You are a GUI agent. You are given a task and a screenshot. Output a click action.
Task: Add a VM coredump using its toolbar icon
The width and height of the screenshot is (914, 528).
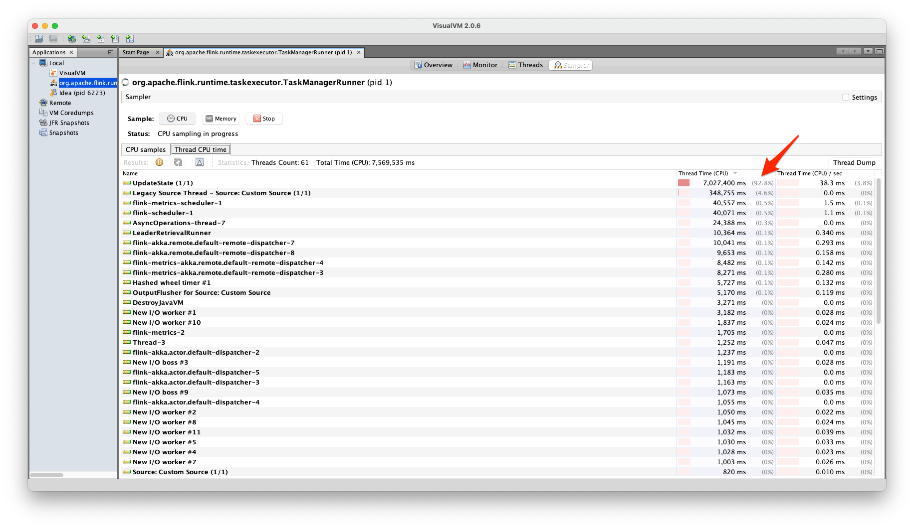coord(100,38)
